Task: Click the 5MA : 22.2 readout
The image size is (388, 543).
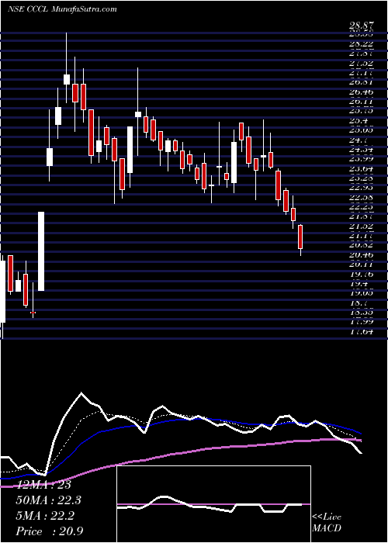Action: [45, 516]
